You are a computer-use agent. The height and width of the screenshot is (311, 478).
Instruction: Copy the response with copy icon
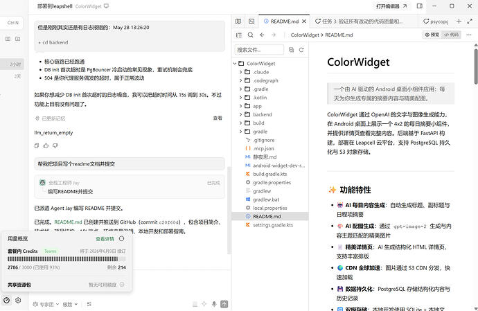[x=37, y=145]
